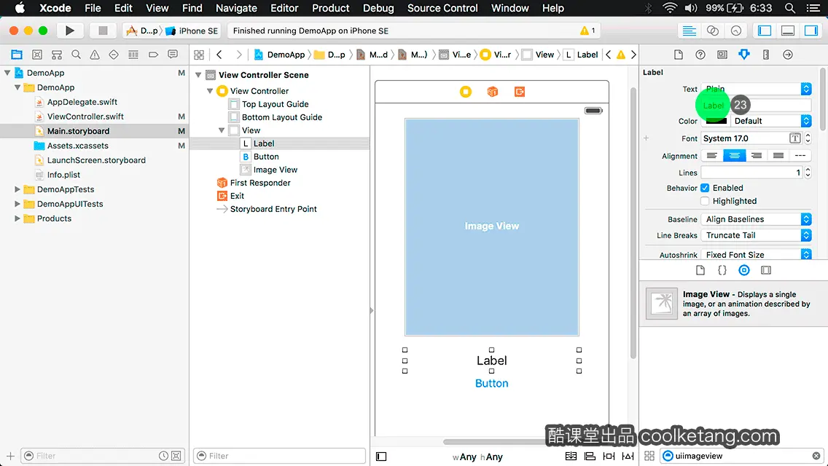828x466 pixels.
Task: Open the Symbol navigator
Action: pyautogui.click(x=57, y=55)
